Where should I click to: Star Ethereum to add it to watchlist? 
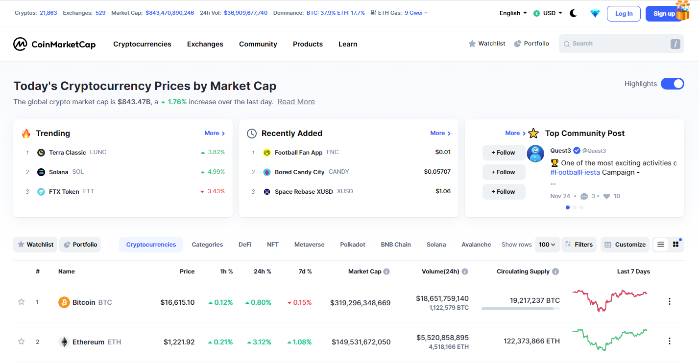(x=21, y=341)
